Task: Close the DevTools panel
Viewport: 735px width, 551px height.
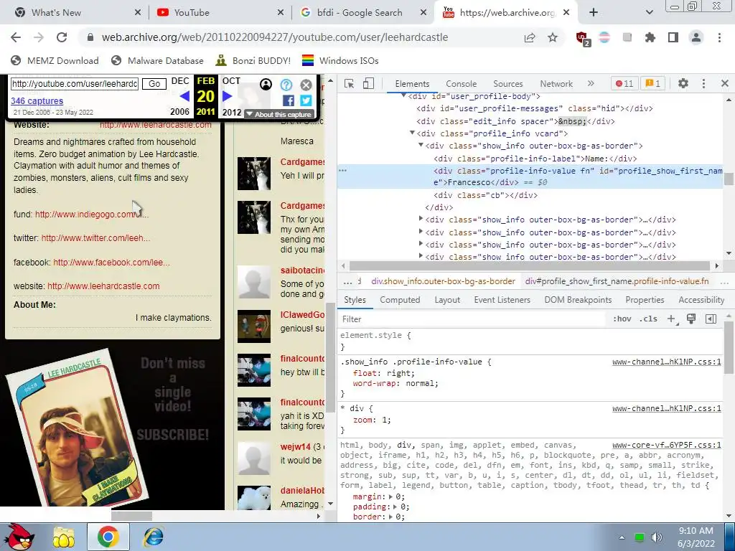Action: [x=725, y=83]
